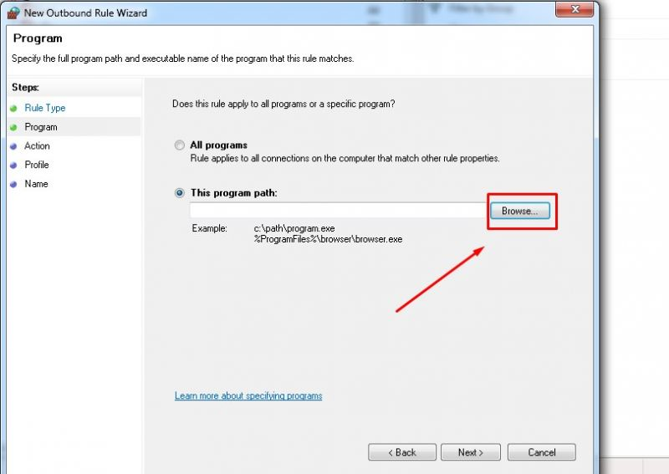This screenshot has width=669, height=474.
Task: Click the green bullet beside Program step
Action: click(13, 127)
